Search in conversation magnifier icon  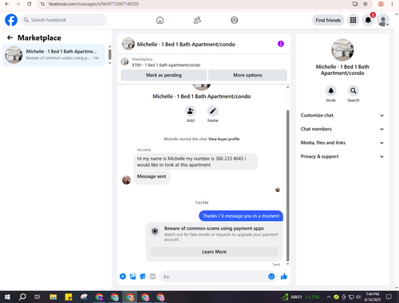354,91
